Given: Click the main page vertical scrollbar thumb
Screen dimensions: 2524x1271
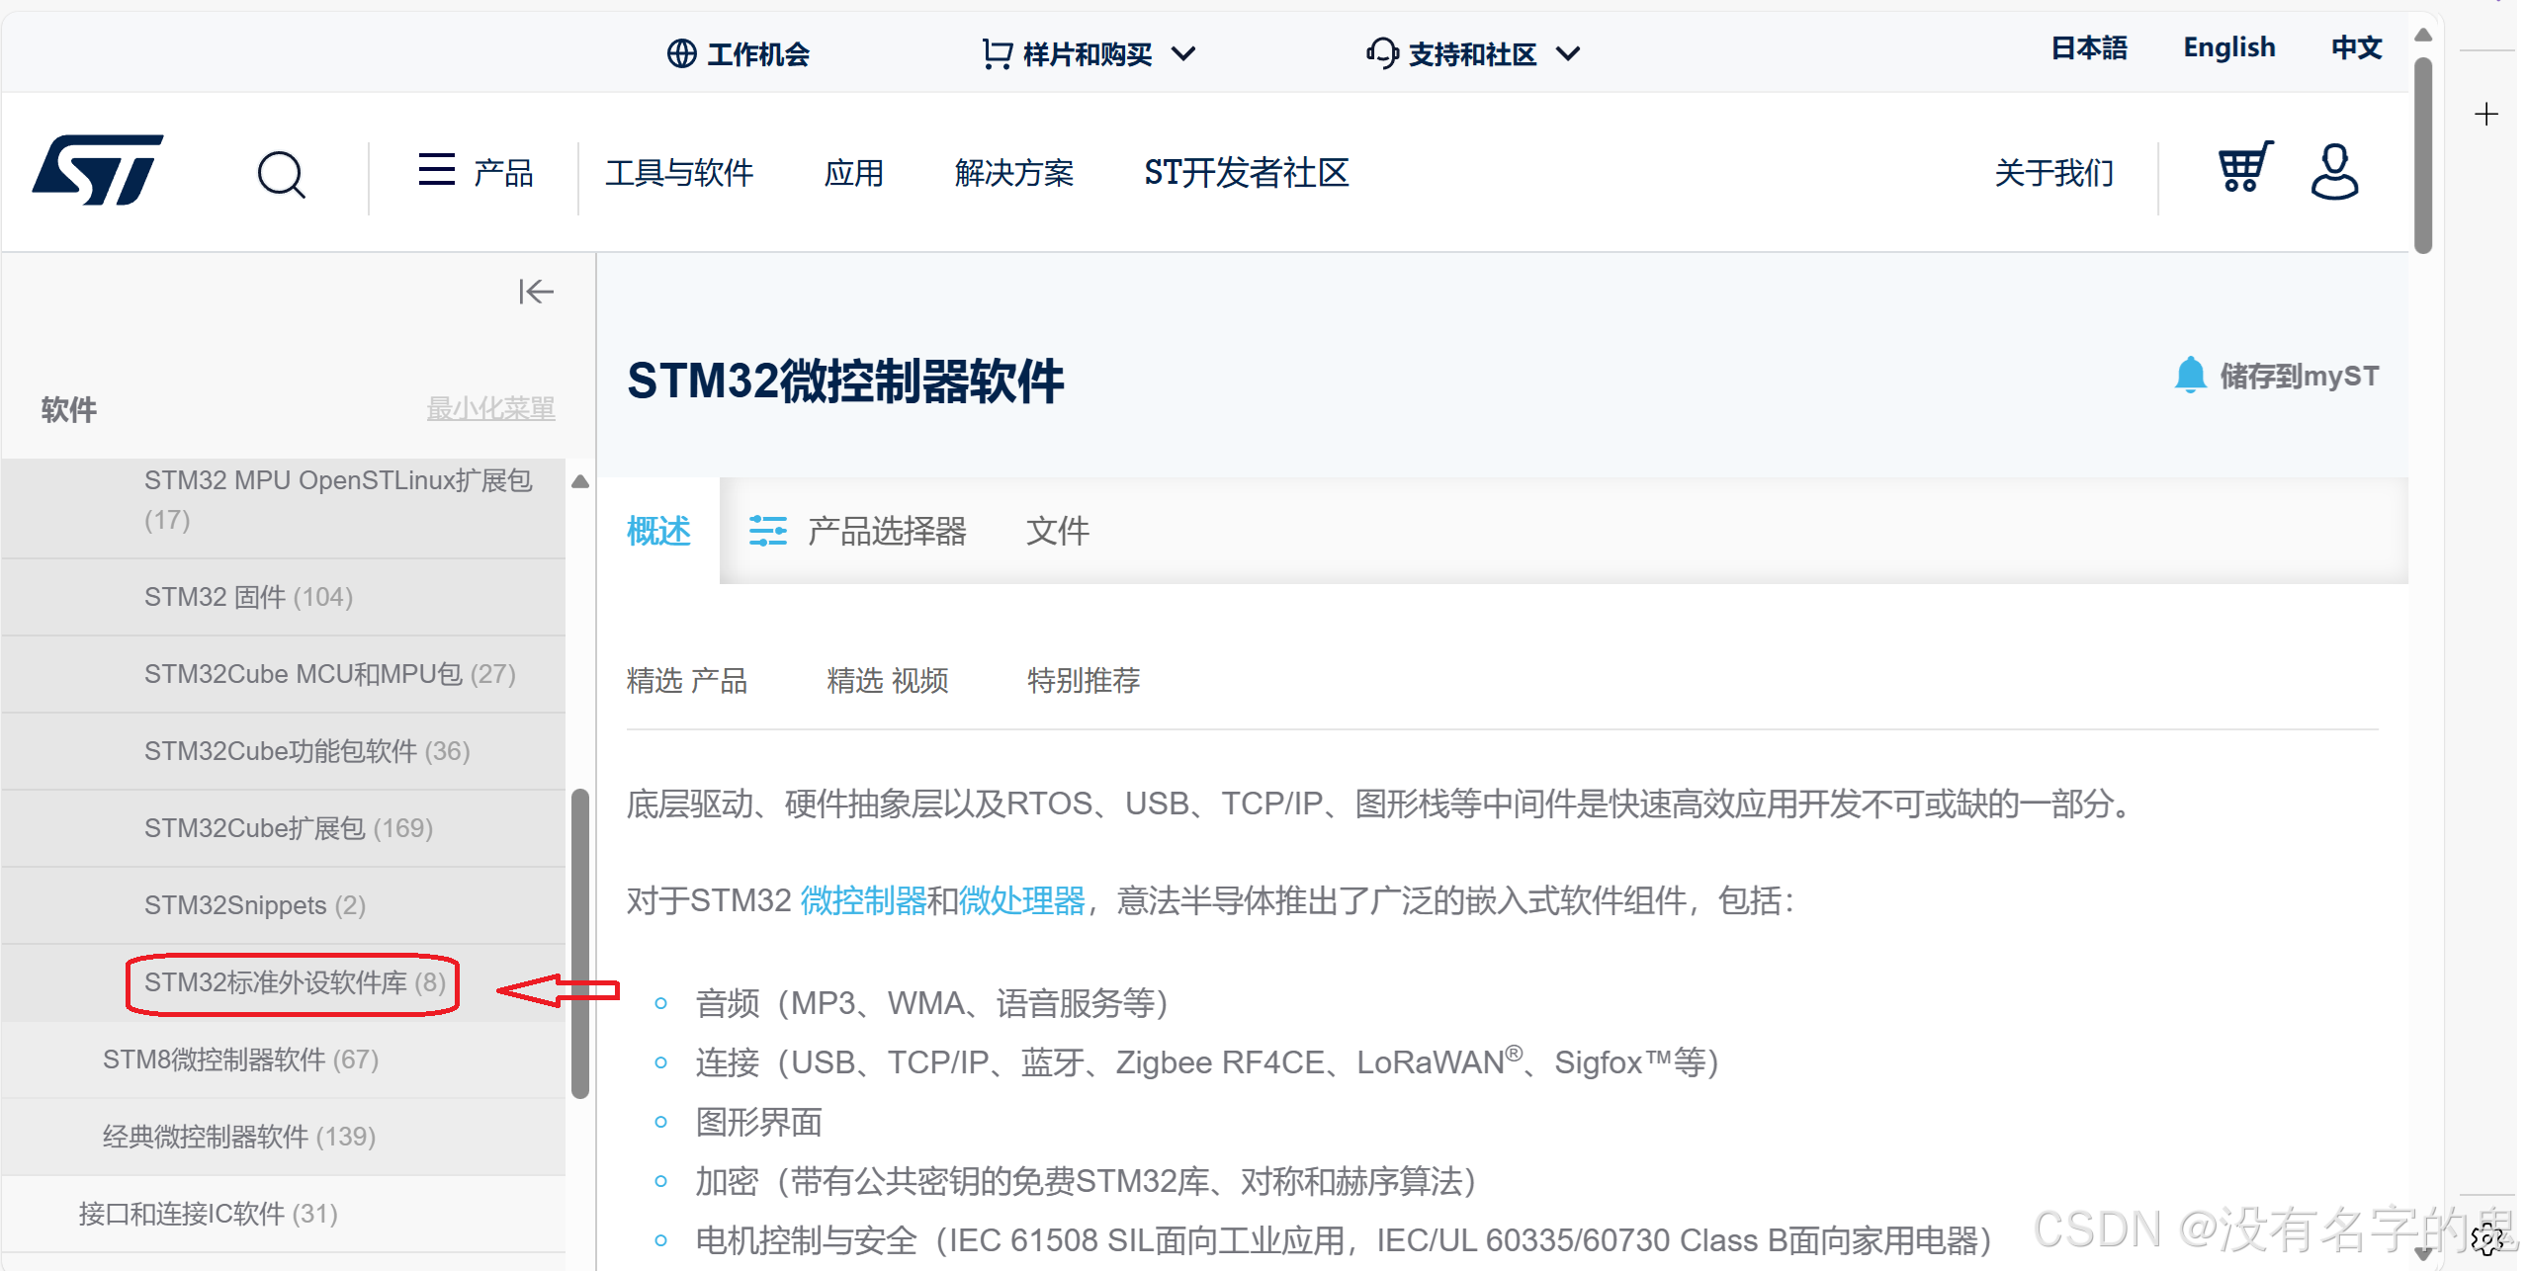Looking at the screenshot, I should (x=2422, y=154).
